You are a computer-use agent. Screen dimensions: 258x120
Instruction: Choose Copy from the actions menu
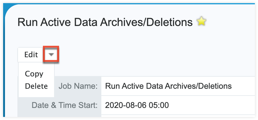(x=34, y=74)
